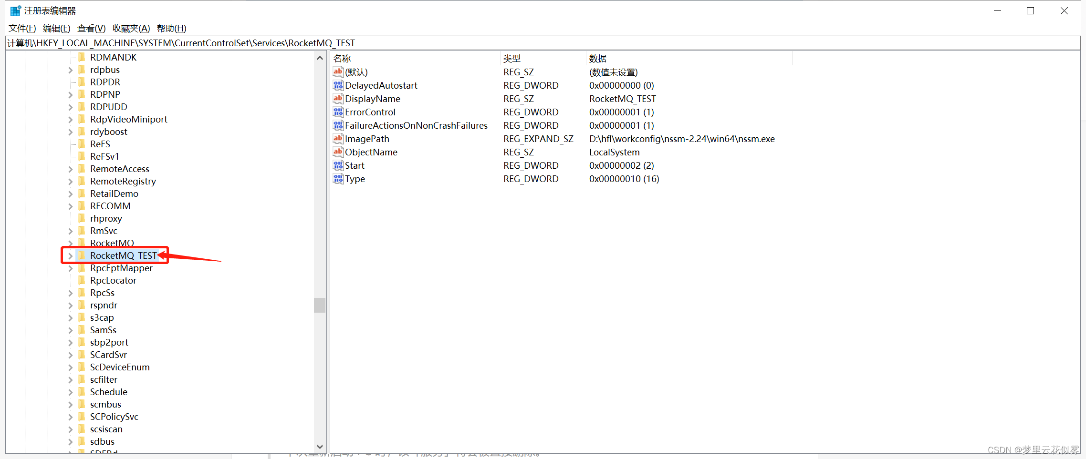The image size is (1086, 459).
Task: Select the DWORD icon beside Start
Action: pos(338,165)
